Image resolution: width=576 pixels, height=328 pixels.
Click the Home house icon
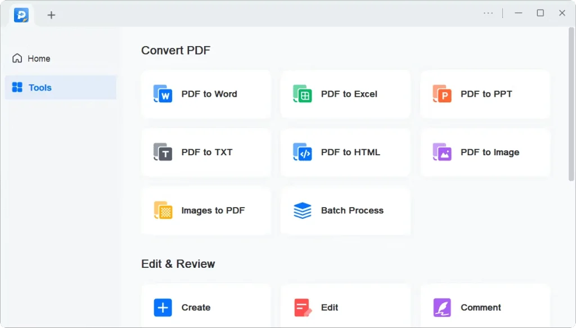tap(17, 59)
